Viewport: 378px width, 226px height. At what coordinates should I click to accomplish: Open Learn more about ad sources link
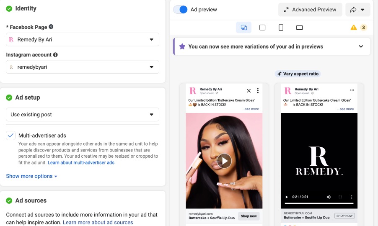98,222
